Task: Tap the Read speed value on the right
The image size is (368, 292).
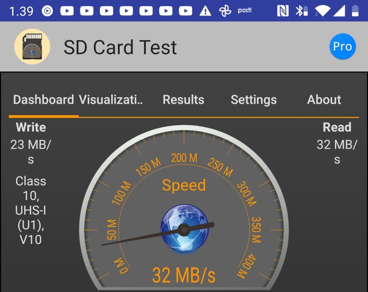Action: (x=337, y=152)
